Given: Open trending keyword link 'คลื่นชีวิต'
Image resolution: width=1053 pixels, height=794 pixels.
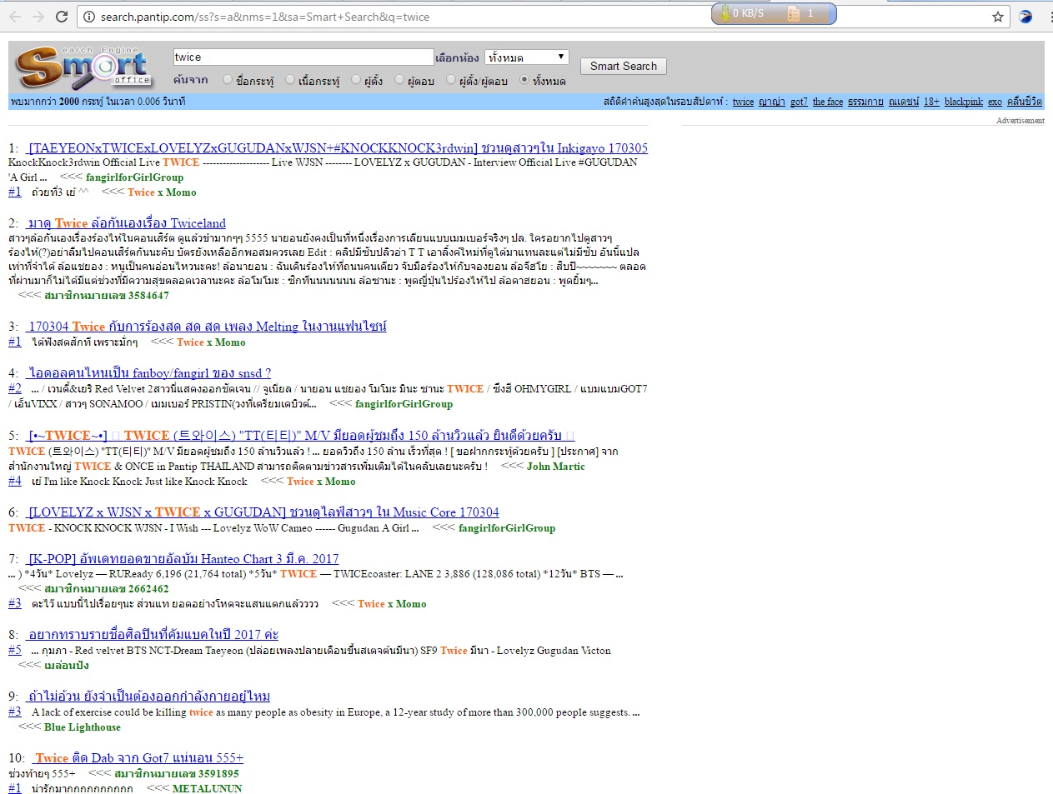Looking at the screenshot, I should pyautogui.click(x=1025, y=102).
